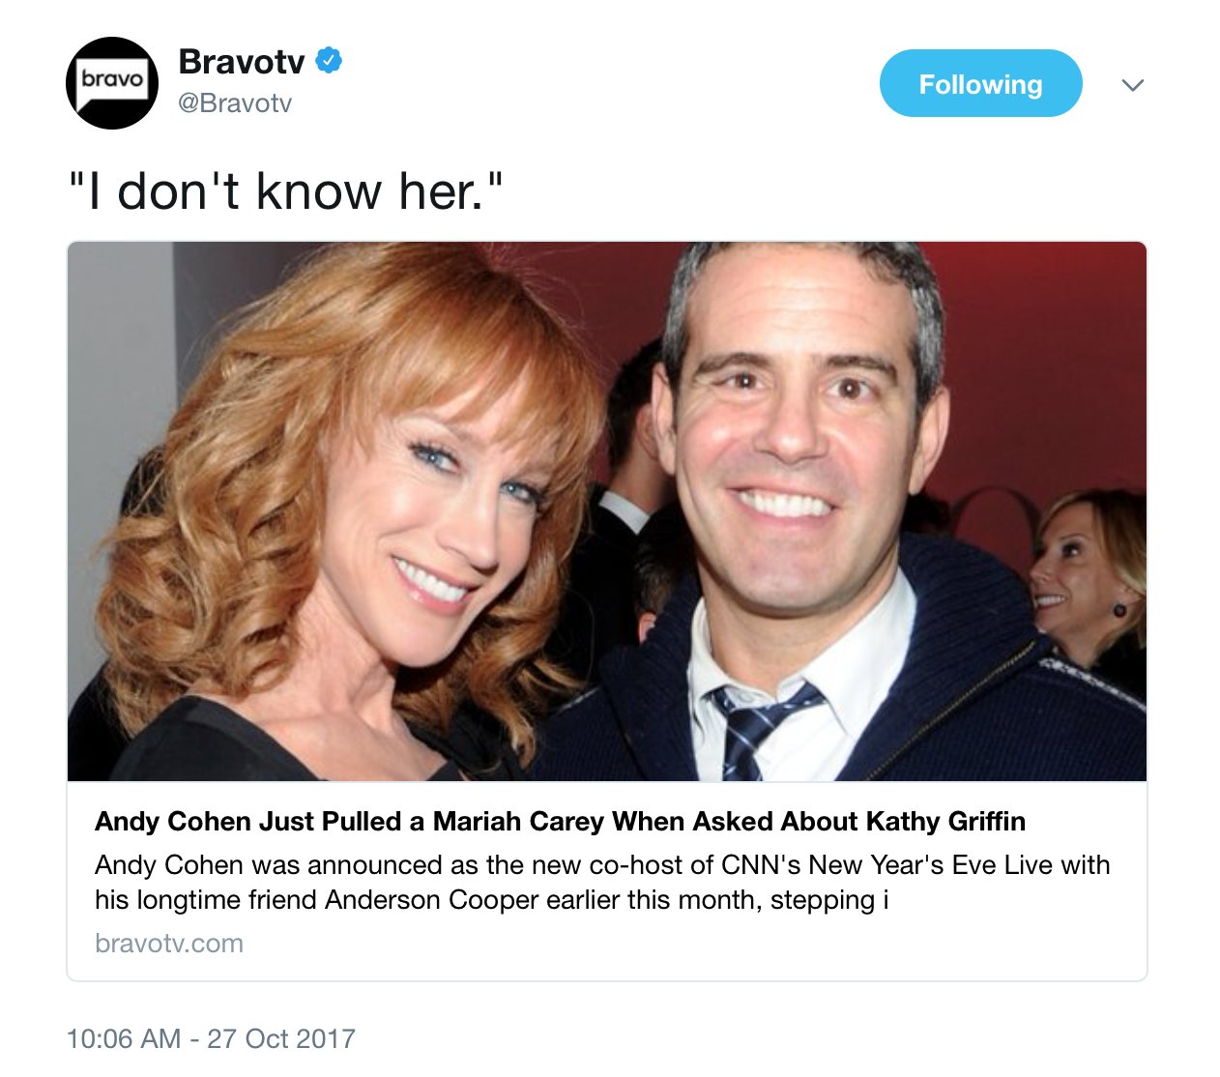Toggle the Following button
This screenshot has height=1077, width=1220.
(x=980, y=84)
